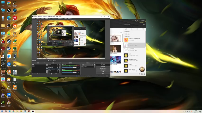Mute the second audio mixer channel speaker
This screenshot has width=202, height=113.
76,72
